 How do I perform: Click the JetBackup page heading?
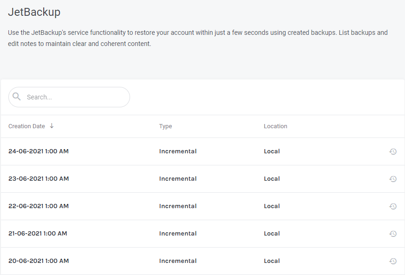coord(34,12)
